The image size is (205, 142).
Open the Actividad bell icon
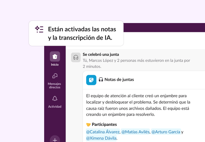click(x=55, y=98)
